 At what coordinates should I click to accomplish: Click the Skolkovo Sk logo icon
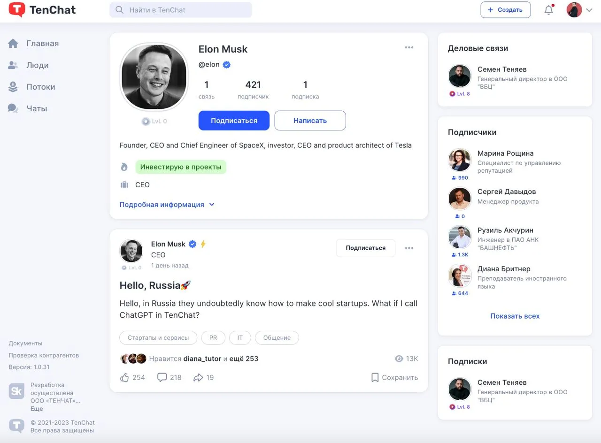16,391
